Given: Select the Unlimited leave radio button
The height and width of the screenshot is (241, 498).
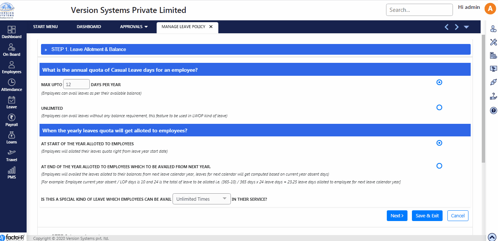Looking at the screenshot, I should pos(439,108).
